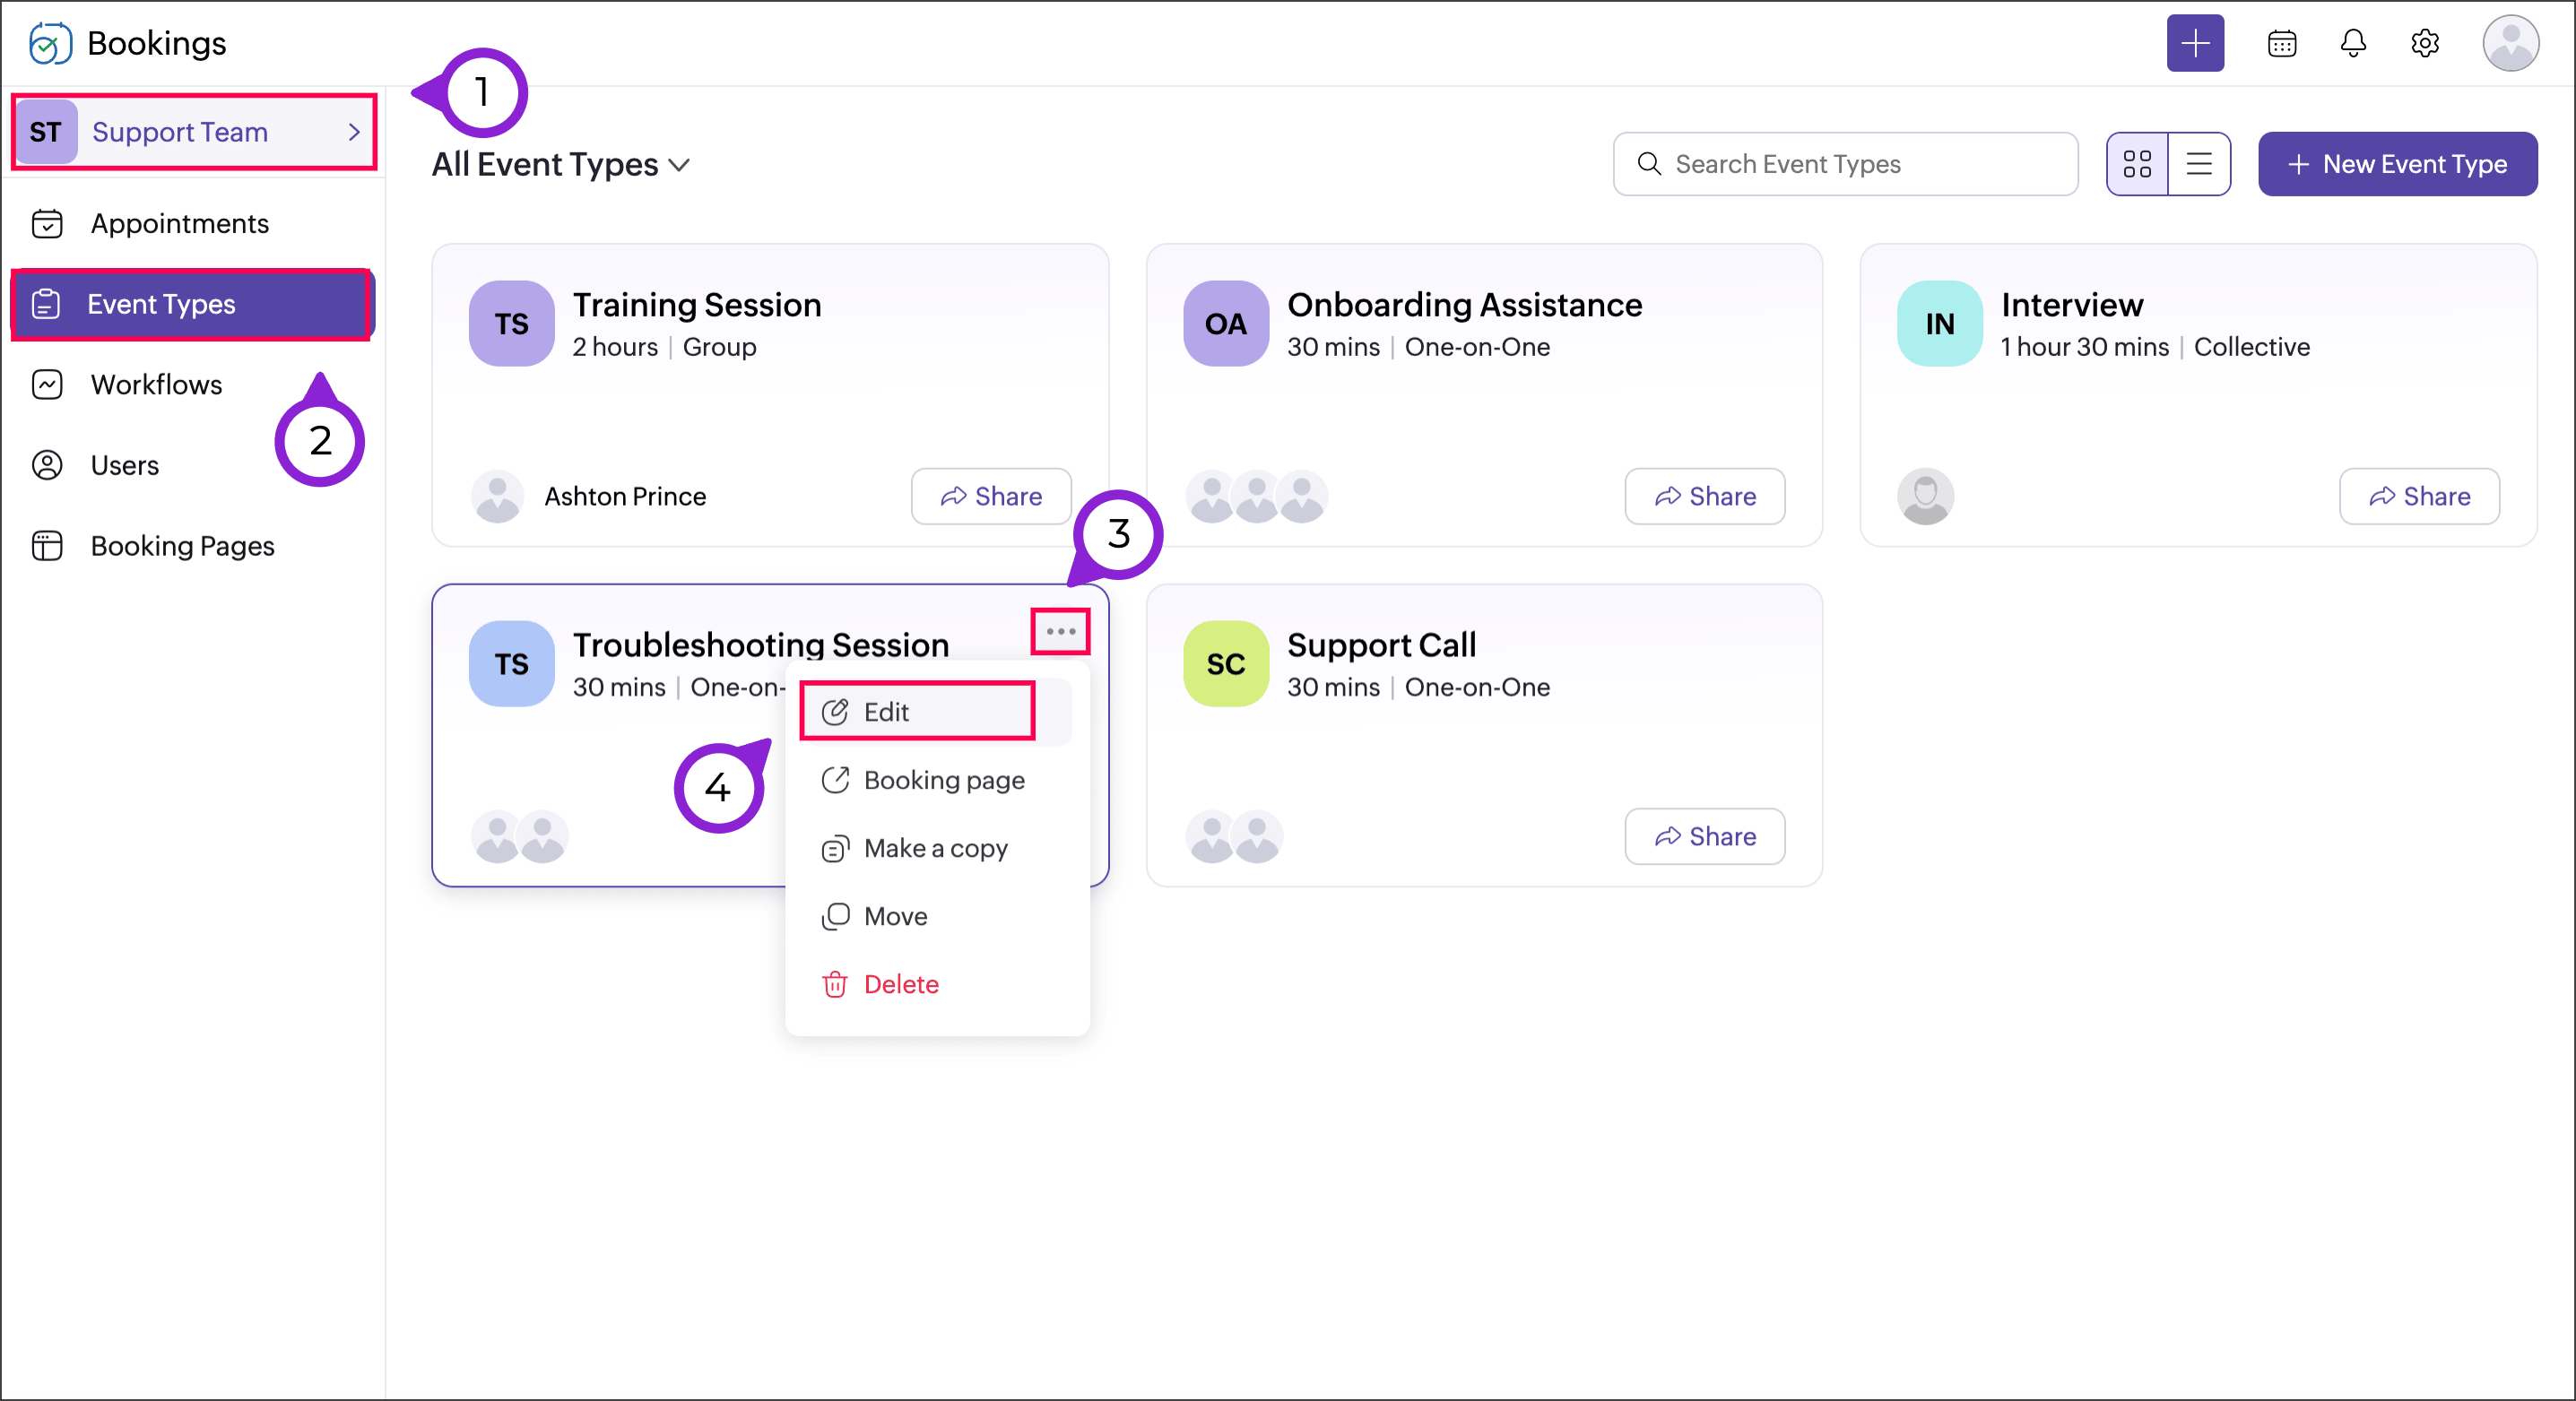The width and height of the screenshot is (2576, 1401).
Task: Choose Make a copy menu option
Action: point(935,848)
